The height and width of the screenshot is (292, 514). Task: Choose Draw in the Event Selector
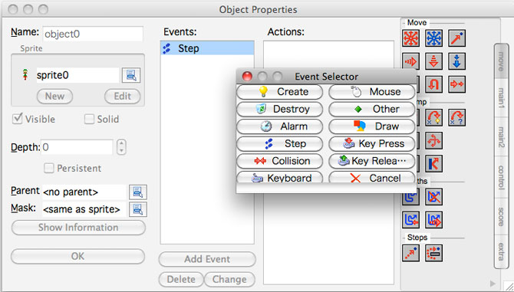(x=372, y=126)
